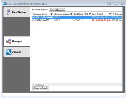Open the Computer Name column filter
Image resolution: width=127 pixels, height=99 pixels.
coord(52,14)
